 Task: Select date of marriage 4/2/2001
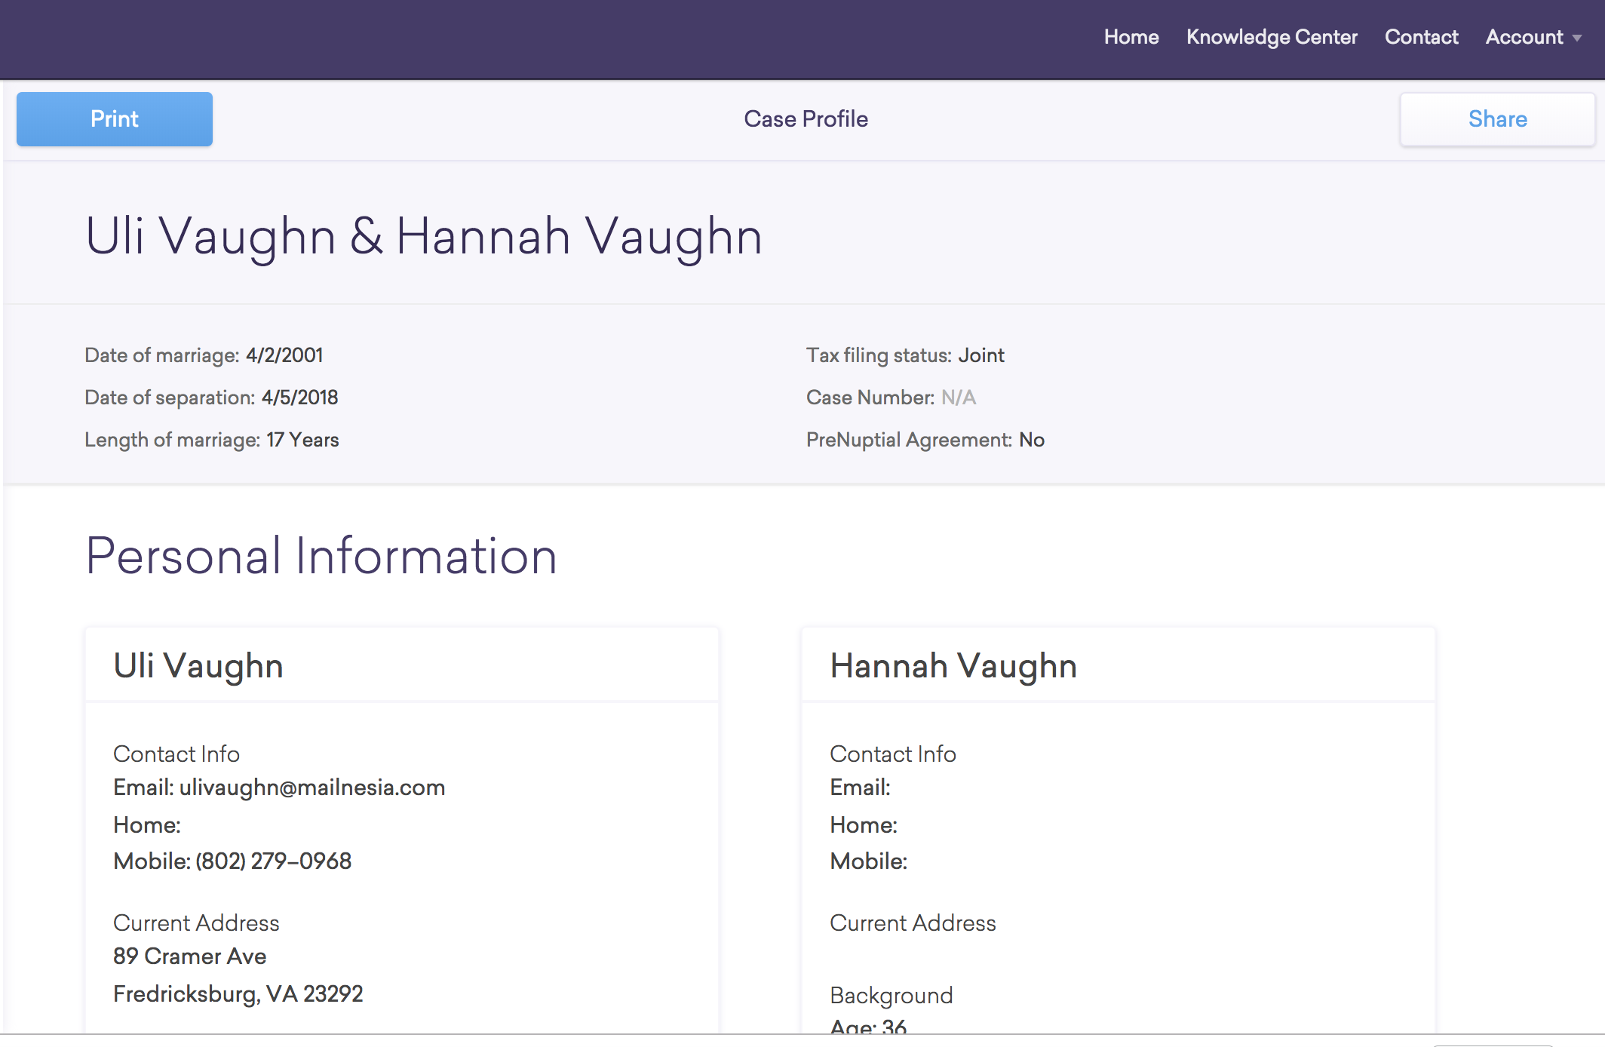tap(284, 355)
